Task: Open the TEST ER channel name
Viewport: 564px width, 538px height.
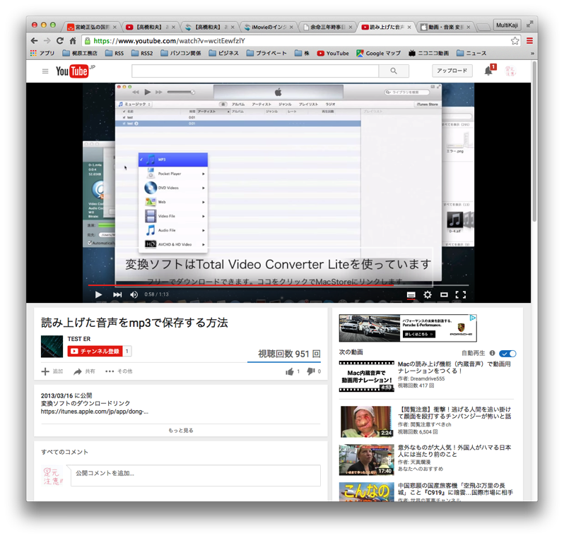Action: pyautogui.click(x=78, y=339)
